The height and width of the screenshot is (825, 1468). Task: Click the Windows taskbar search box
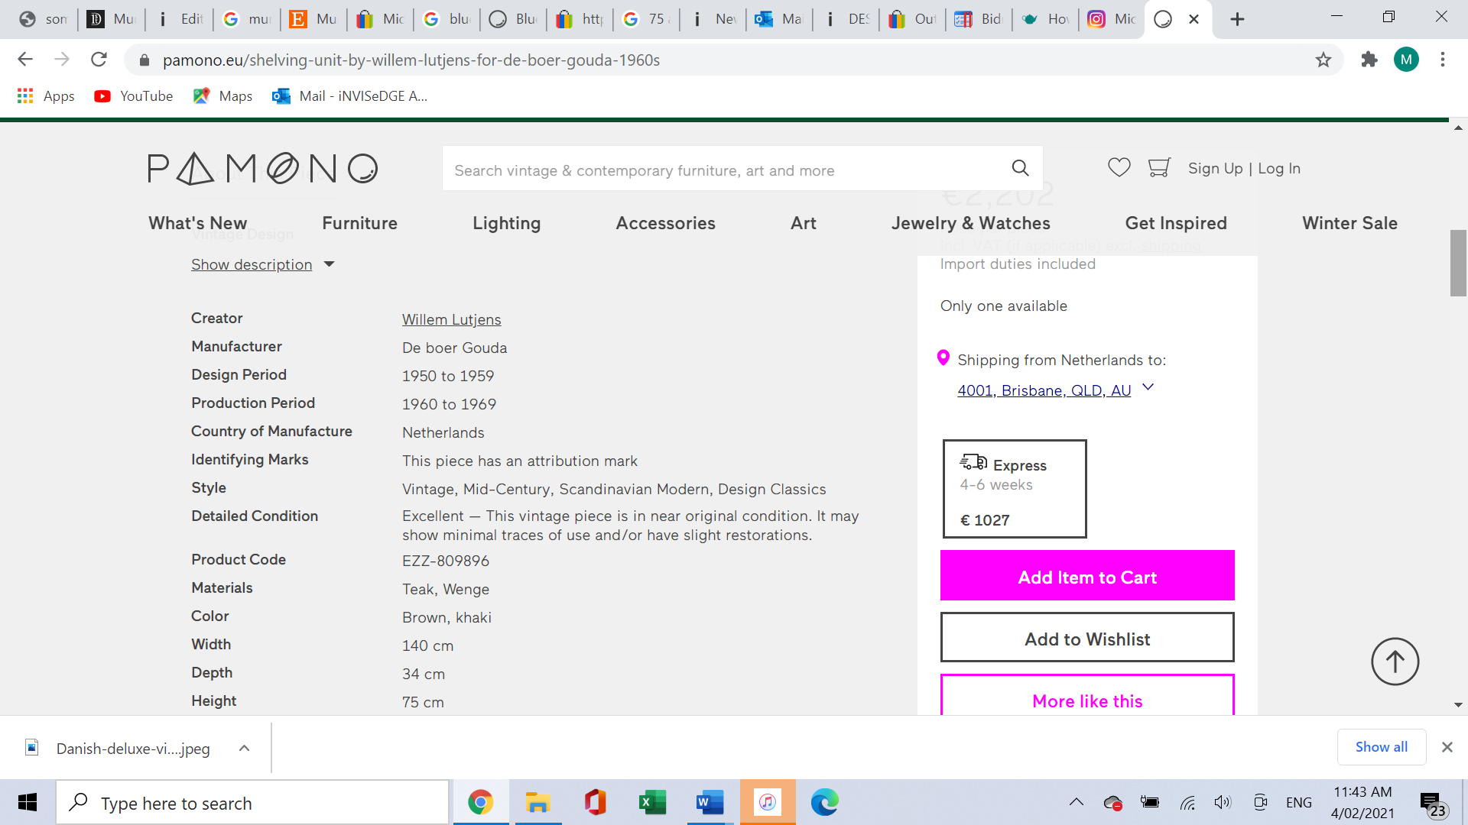tap(252, 803)
